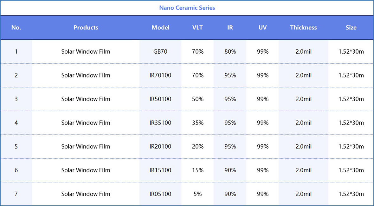Click the IR15100 model cell
The image size is (374, 206).
[x=160, y=170]
